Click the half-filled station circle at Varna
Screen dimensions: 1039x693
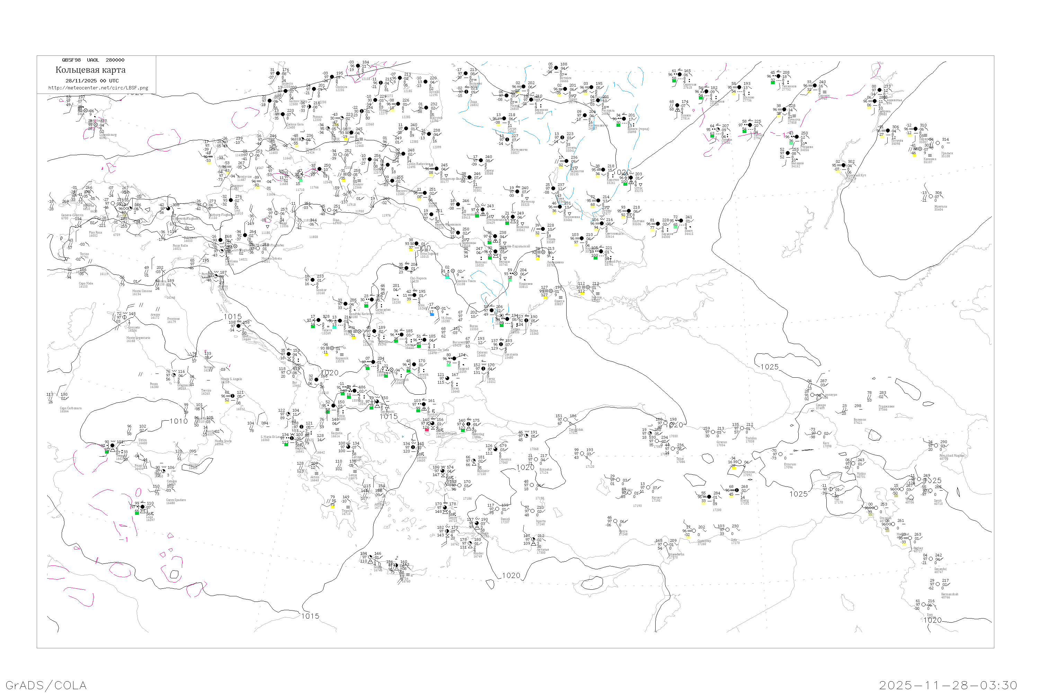click(483, 369)
